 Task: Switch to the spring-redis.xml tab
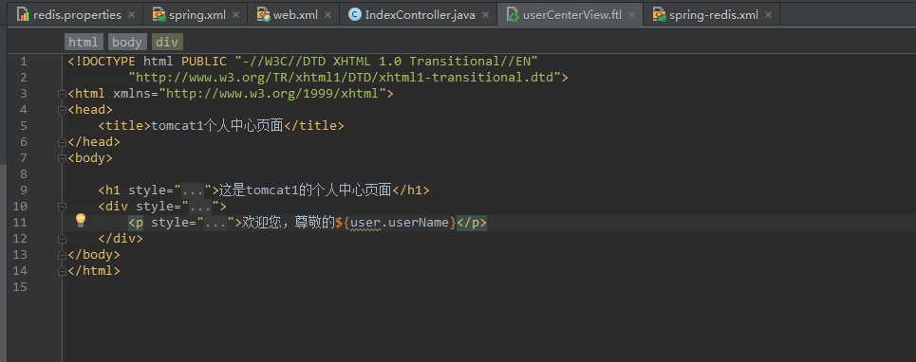[x=713, y=14]
